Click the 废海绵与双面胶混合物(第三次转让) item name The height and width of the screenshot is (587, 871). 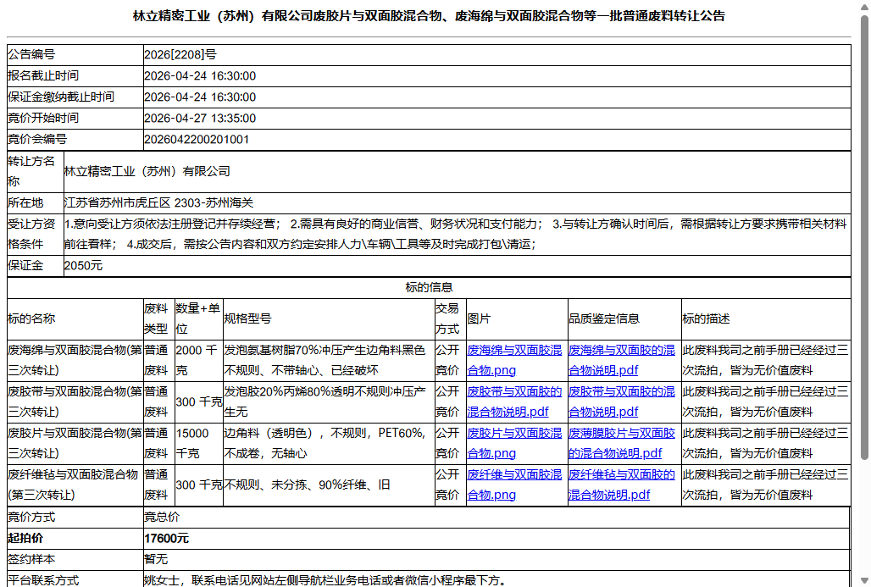75,361
